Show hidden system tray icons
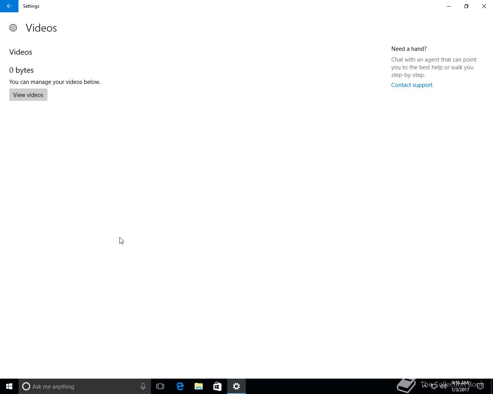The height and width of the screenshot is (394, 493). 425,386
